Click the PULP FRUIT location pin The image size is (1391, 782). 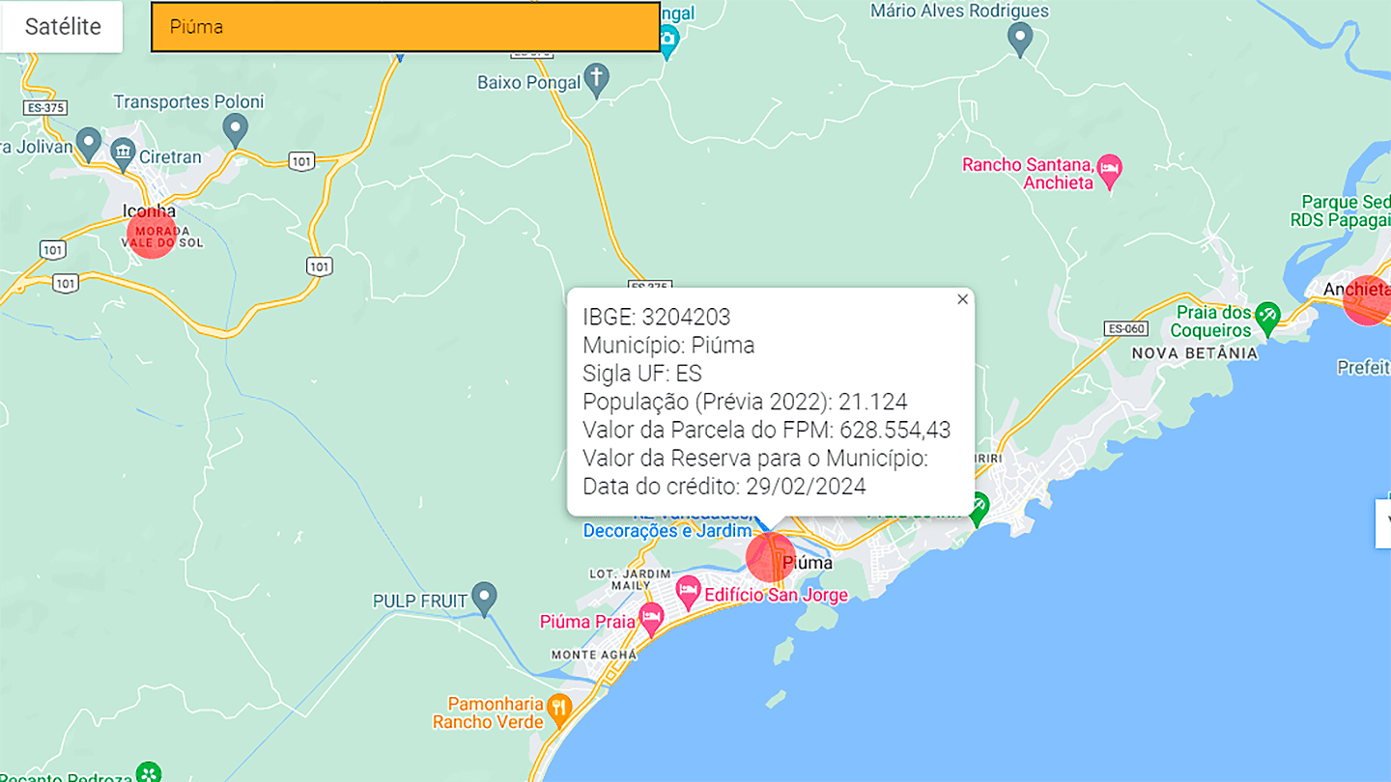coord(484,596)
